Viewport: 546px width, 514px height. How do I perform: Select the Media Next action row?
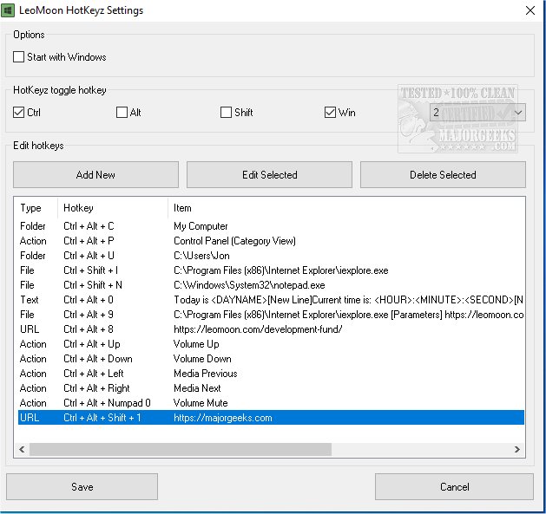click(271, 388)
